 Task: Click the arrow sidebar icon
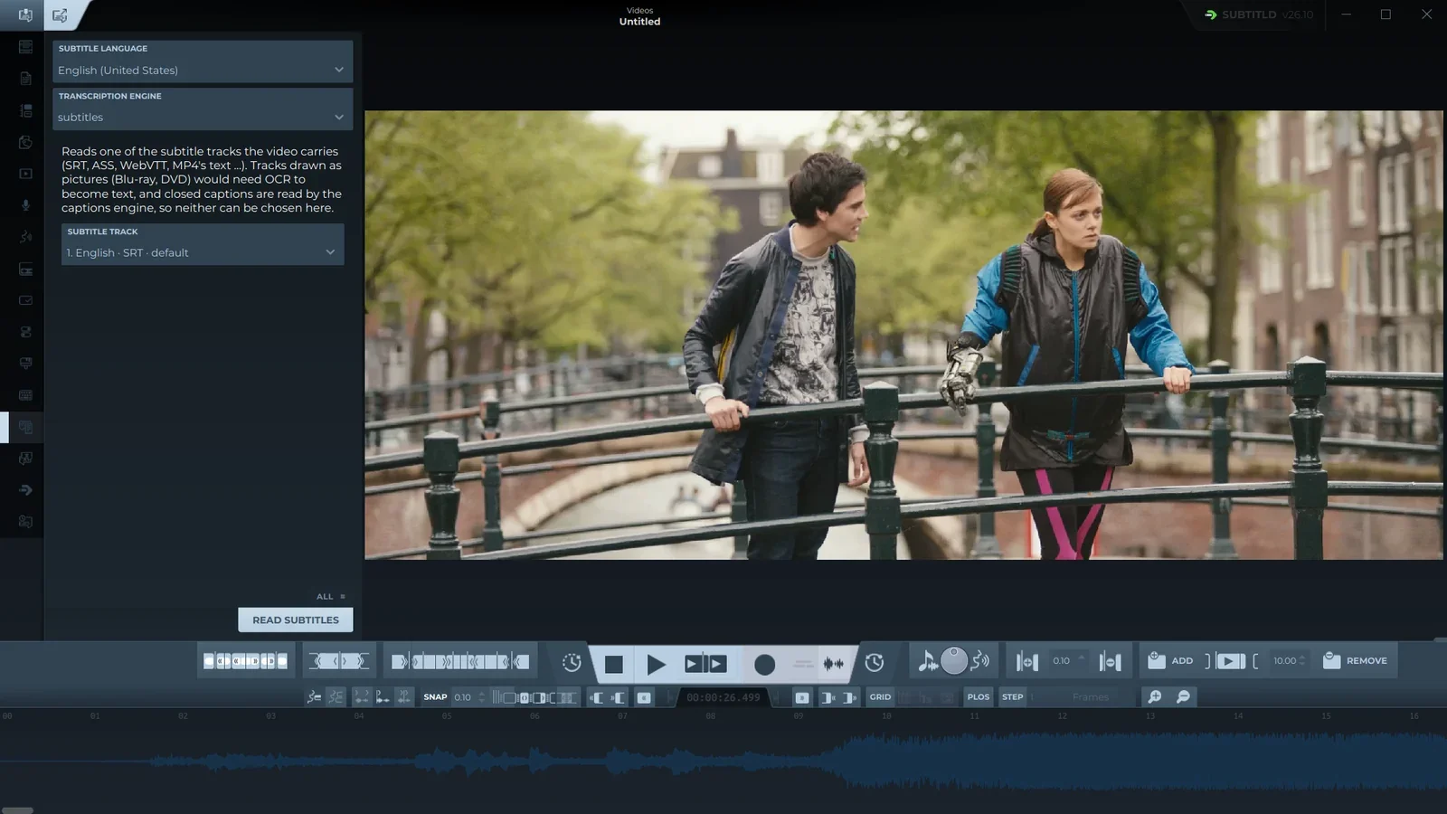pos(25,490)
